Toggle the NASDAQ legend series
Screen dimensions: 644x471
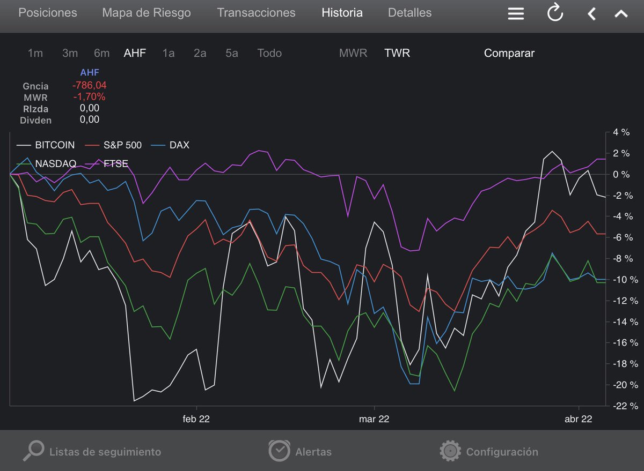(x=46, y=163)
